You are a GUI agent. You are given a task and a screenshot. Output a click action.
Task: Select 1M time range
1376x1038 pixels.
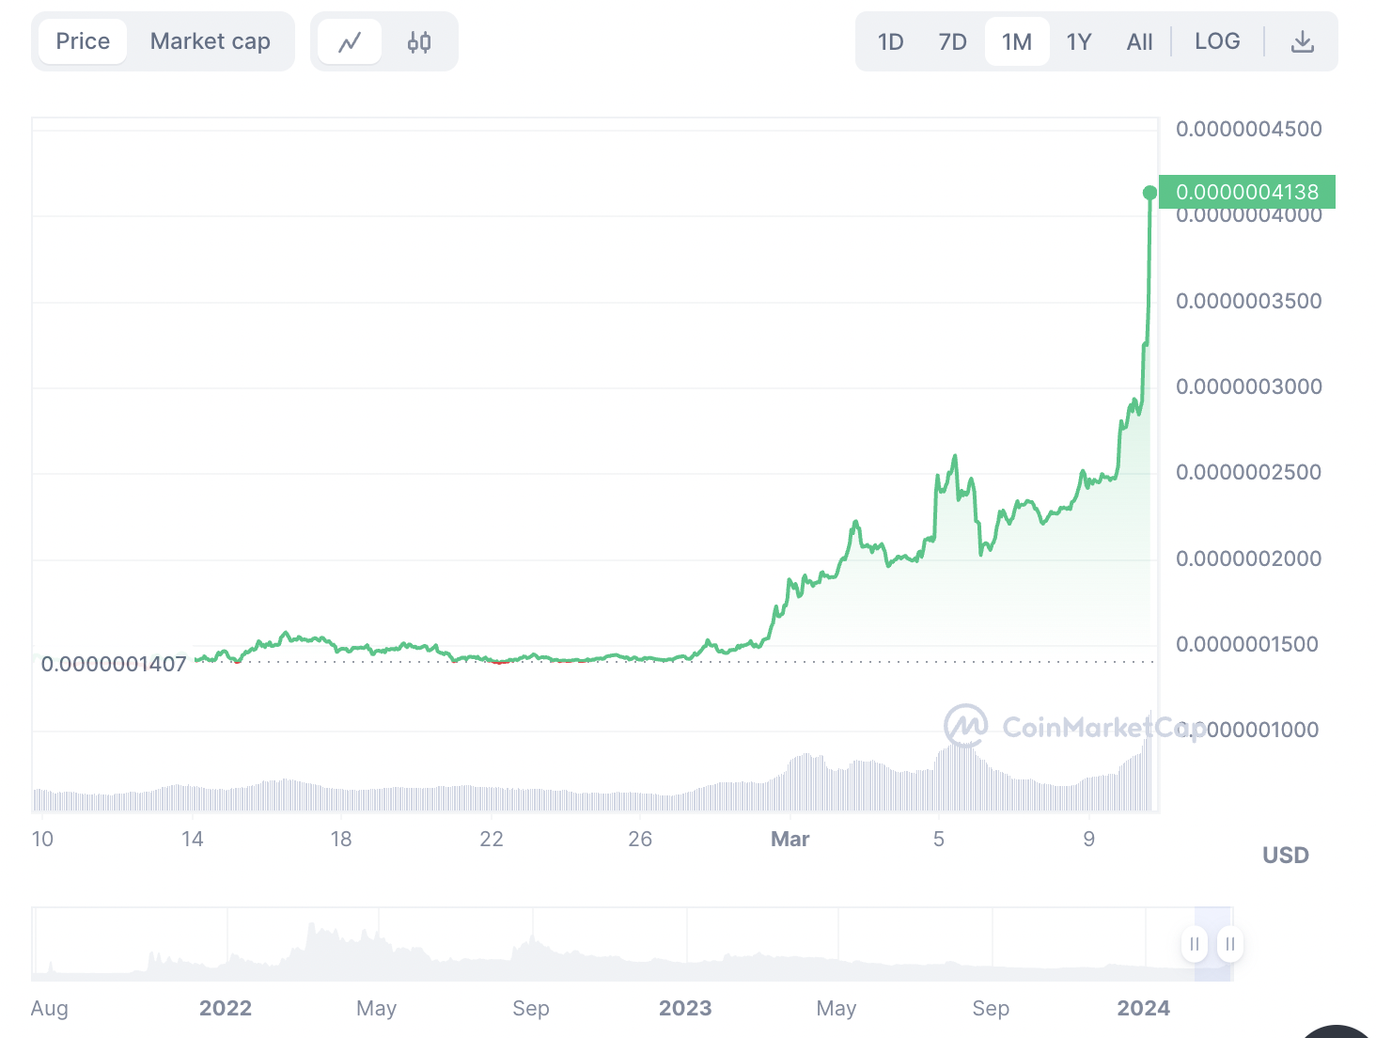(1017, 42)
